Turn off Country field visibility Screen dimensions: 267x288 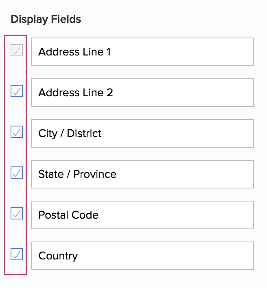click(x=17, y=254)
